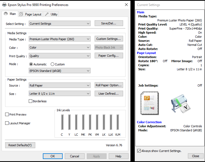Click the PK ink level bar
This screenshot has height=162, width=205.
pos(90,122)
